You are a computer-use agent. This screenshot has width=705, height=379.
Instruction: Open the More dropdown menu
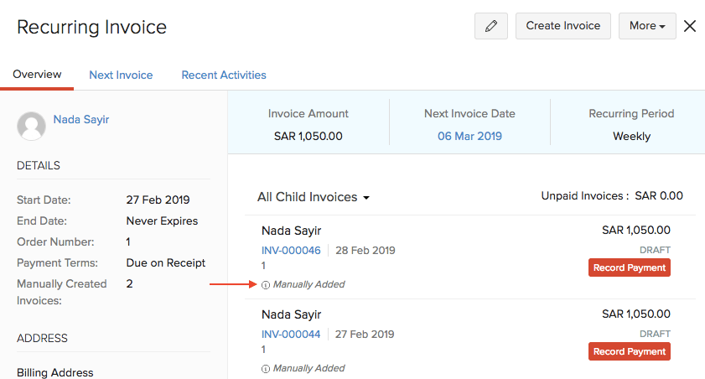(x=646, y=26)
